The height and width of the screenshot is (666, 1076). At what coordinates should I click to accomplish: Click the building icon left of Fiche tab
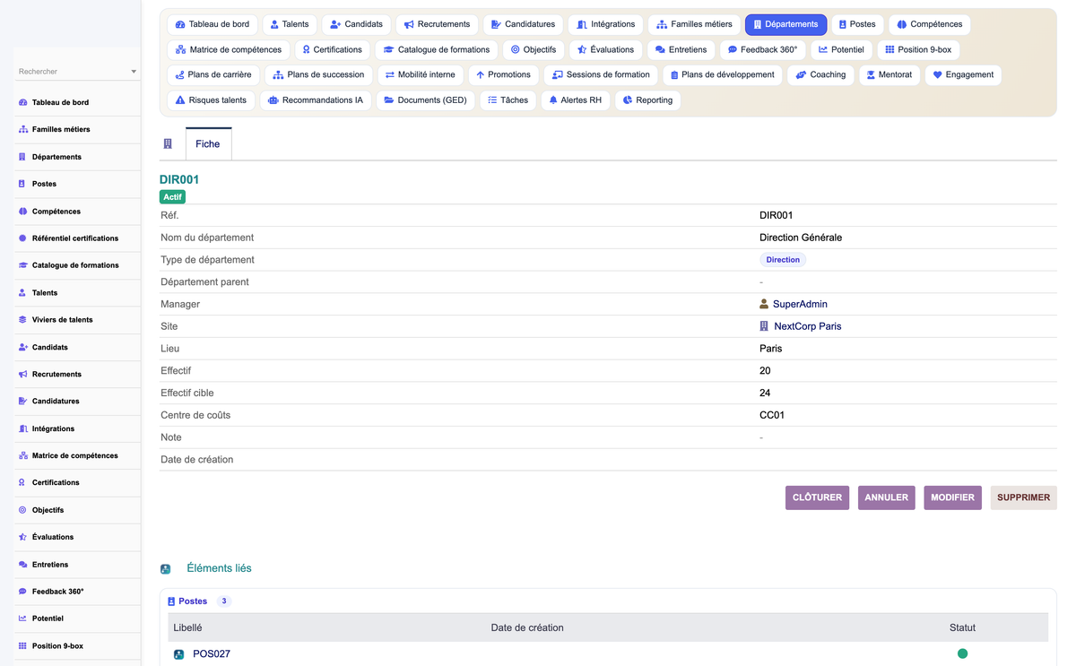pyautogui.click(x=168, y=143)
